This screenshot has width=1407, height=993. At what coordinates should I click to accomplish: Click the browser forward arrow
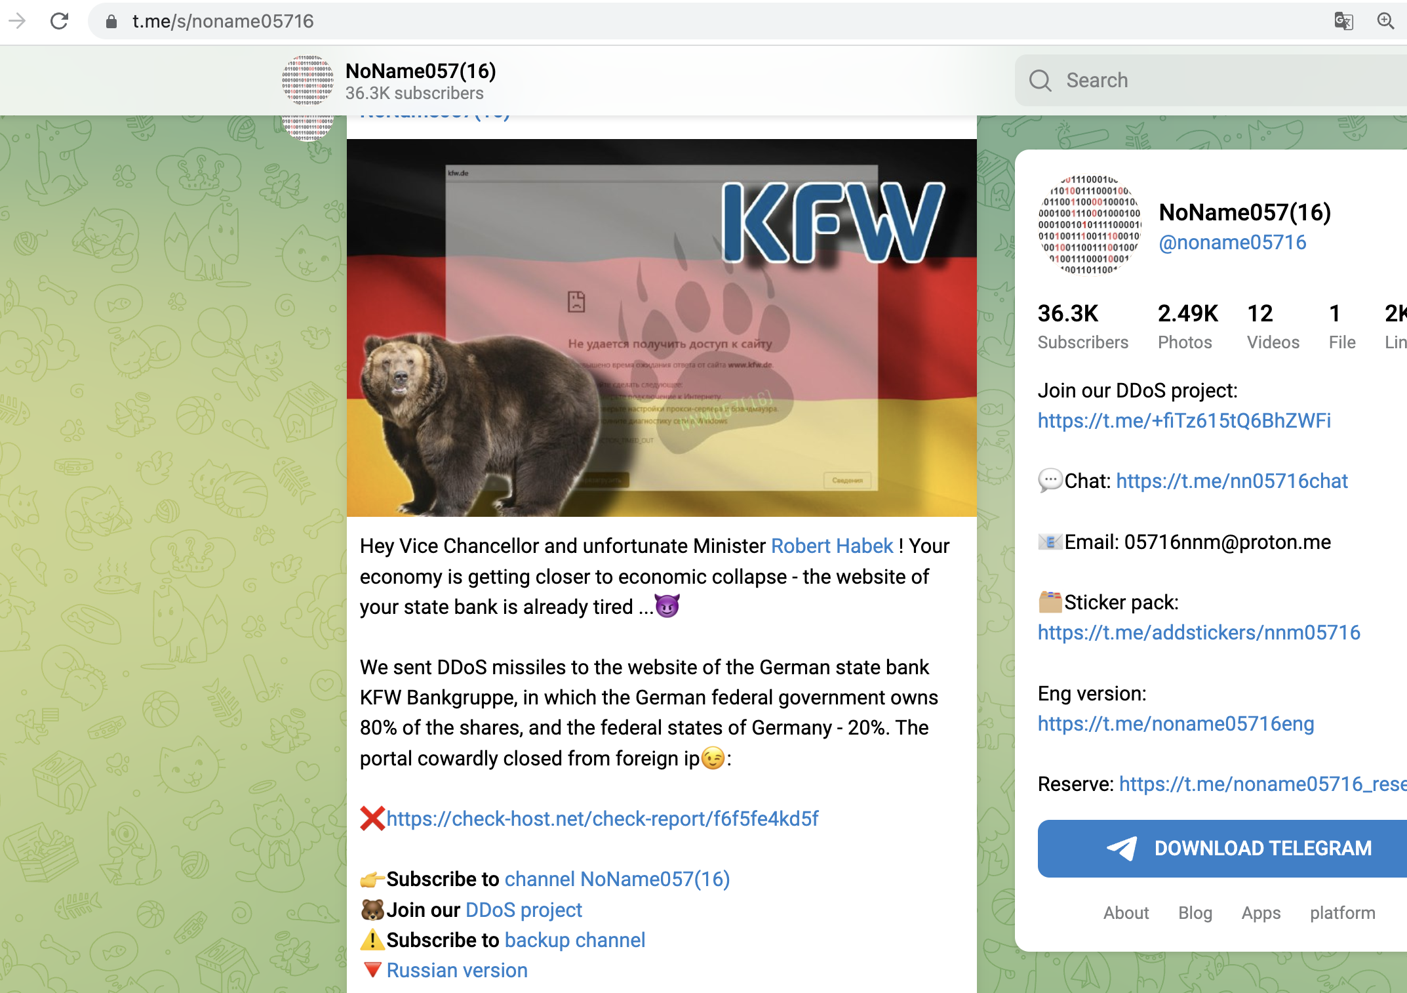point(17,21)
